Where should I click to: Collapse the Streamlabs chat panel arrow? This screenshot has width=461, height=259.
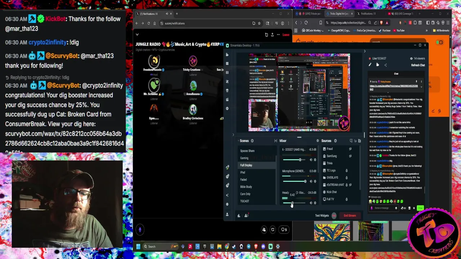coord(364,51)
